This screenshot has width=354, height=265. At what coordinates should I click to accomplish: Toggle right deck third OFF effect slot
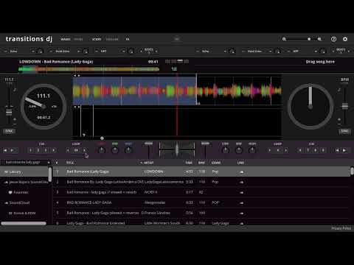coord(288,52)
